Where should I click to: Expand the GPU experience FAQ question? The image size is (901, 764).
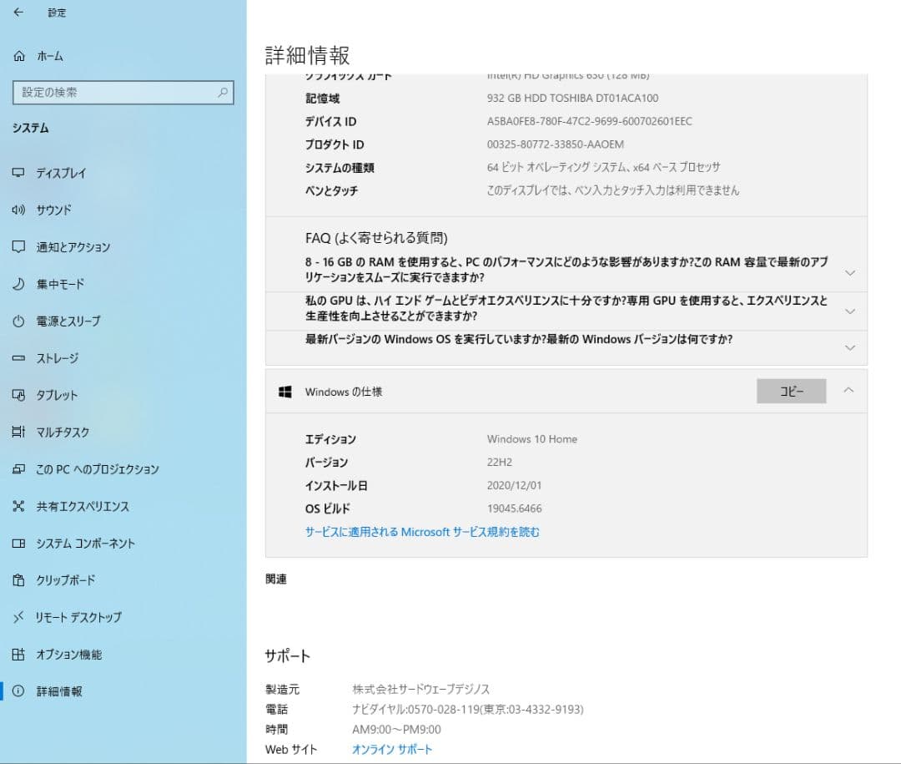[x=849, y=311]
